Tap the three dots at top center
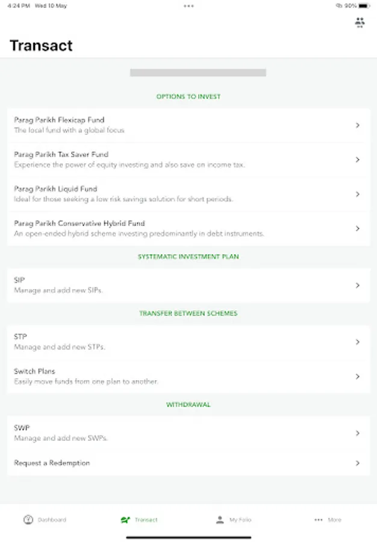The height and width of the screenshot is (542, 377). pos(188,6)
